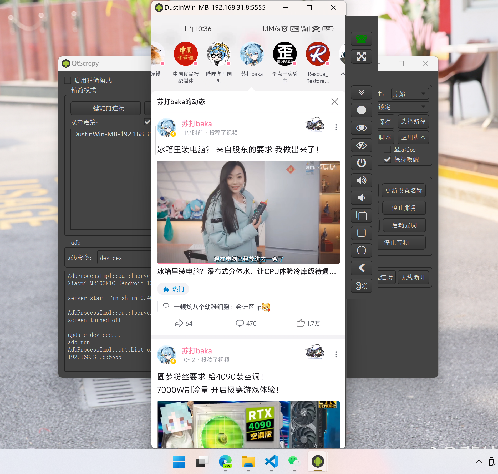This screenshot has height=474, width=498.
Task: Collapse the toolbar with the double chevron
Action: pos(361,92)
